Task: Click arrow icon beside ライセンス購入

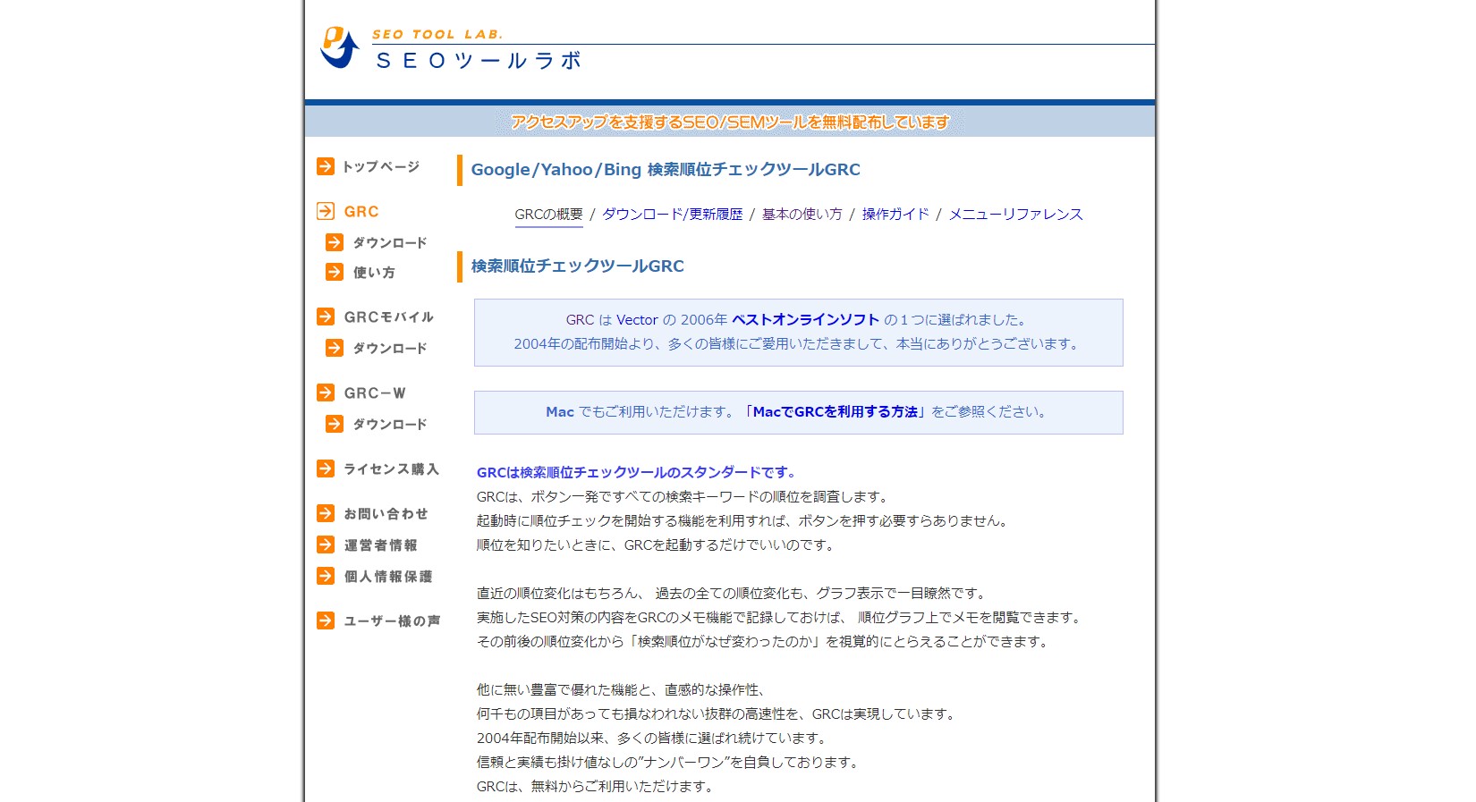Action: click(326, 469)
